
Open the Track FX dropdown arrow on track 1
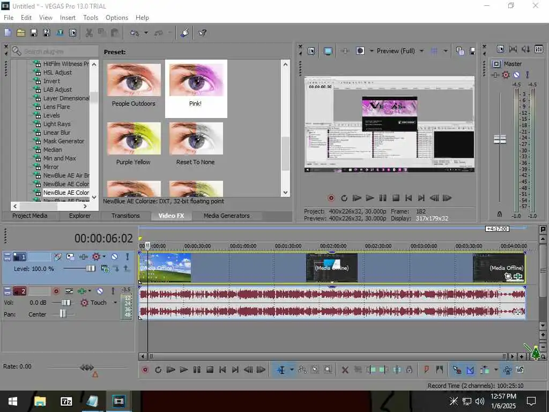click(104, 257)
